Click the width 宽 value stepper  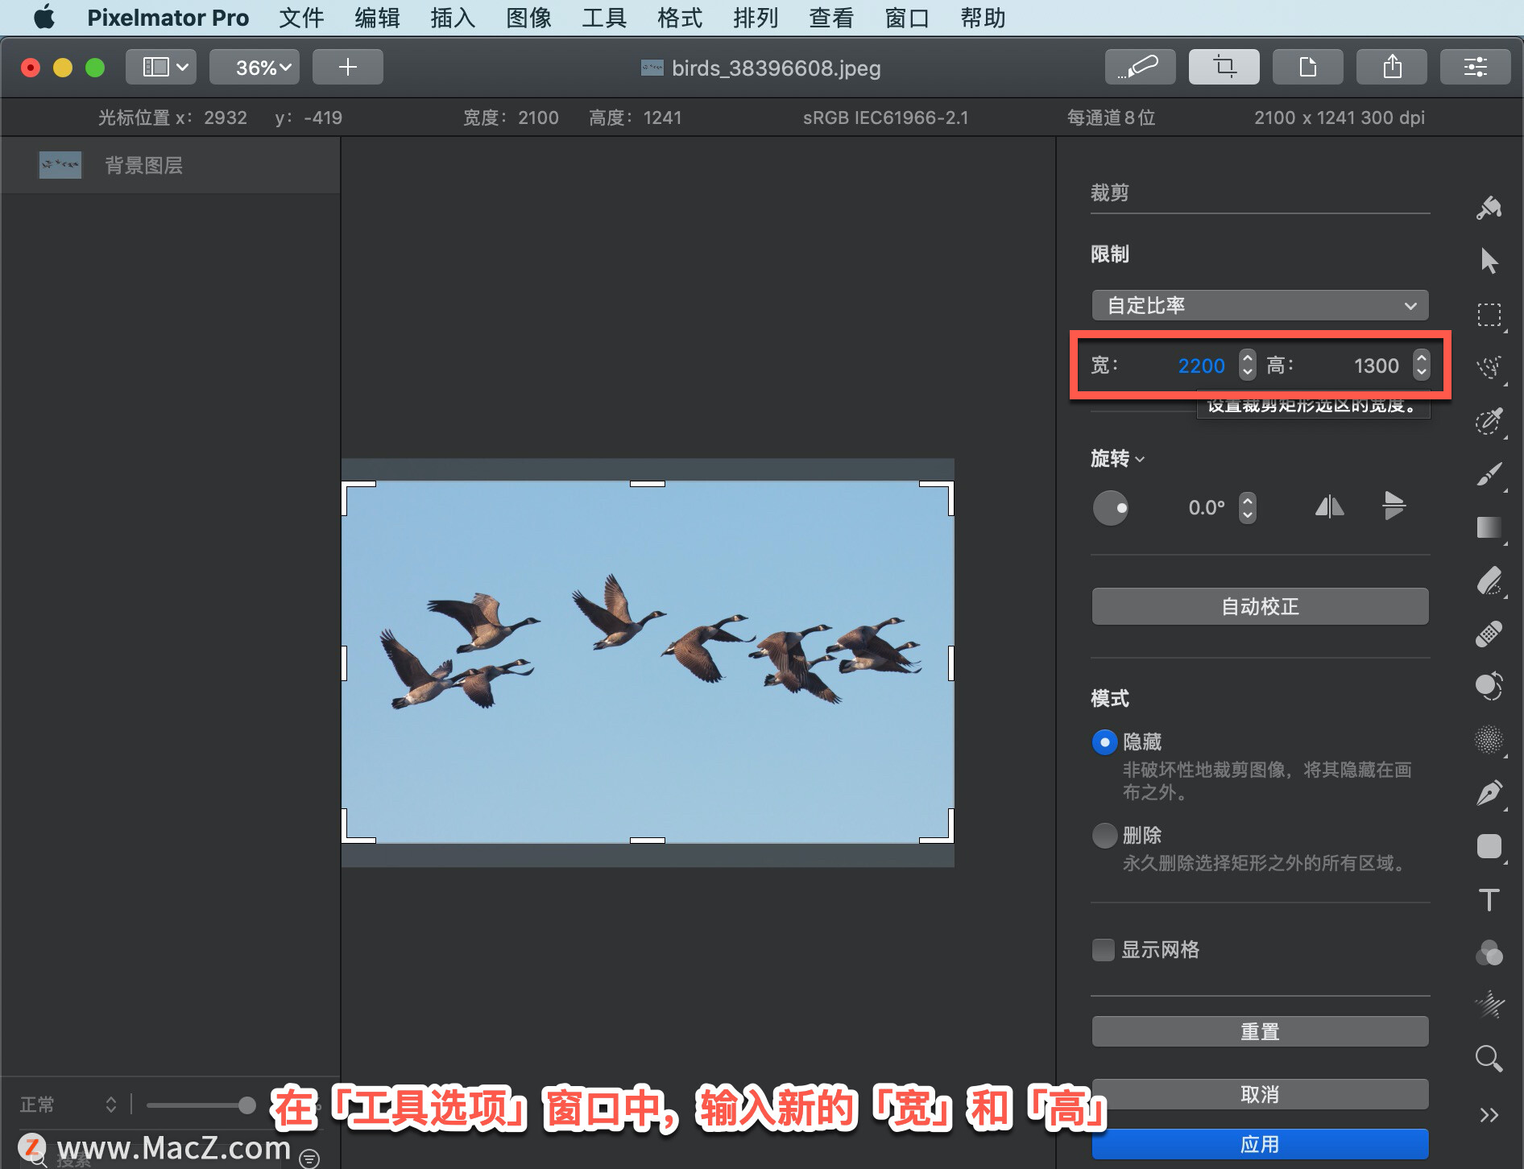pyautogui.click(x=1247, y=365)
